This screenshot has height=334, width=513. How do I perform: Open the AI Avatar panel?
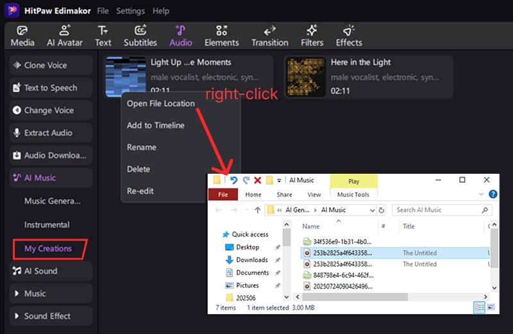(x=65, y=36)
